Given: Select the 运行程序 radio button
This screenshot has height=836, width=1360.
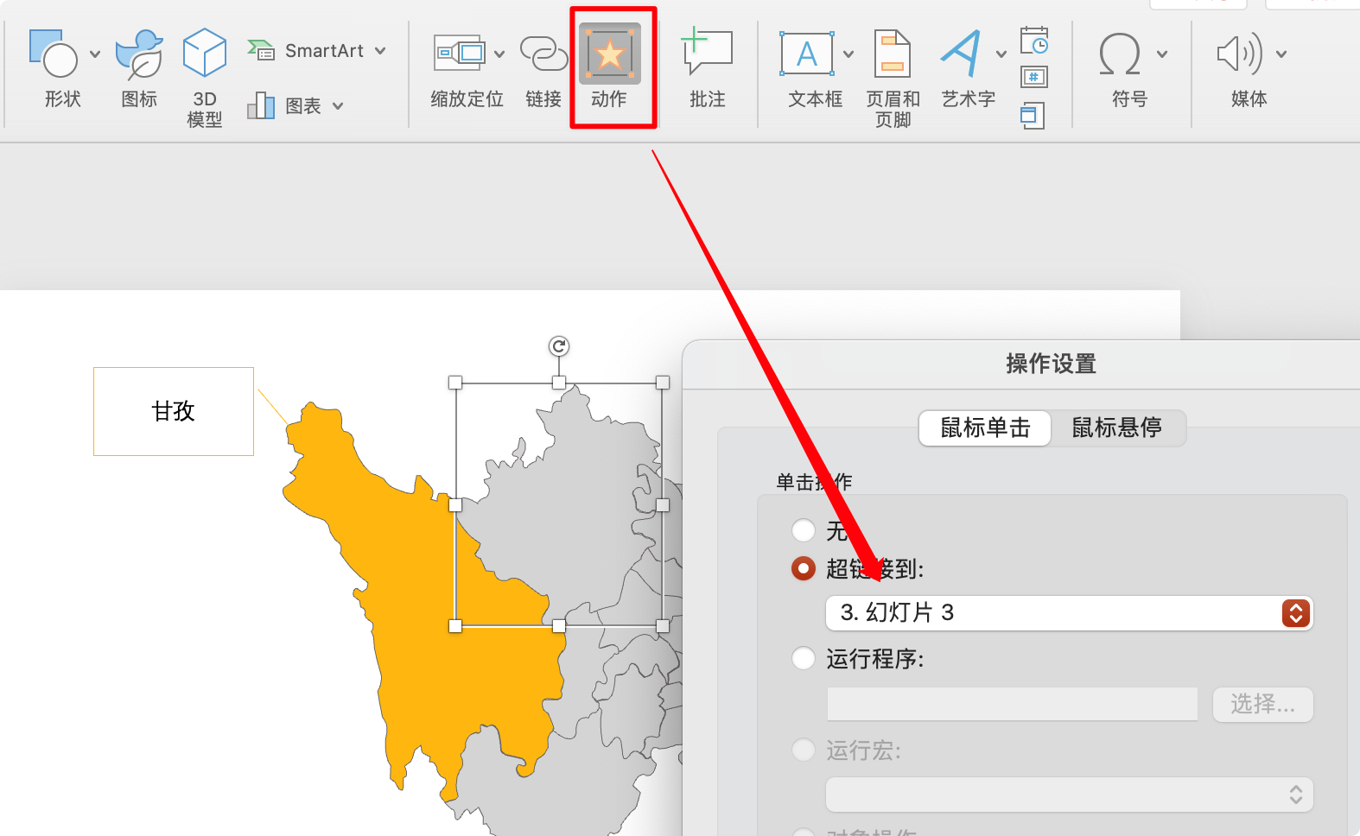Looking at the screenshot, I should click(804, 658).
